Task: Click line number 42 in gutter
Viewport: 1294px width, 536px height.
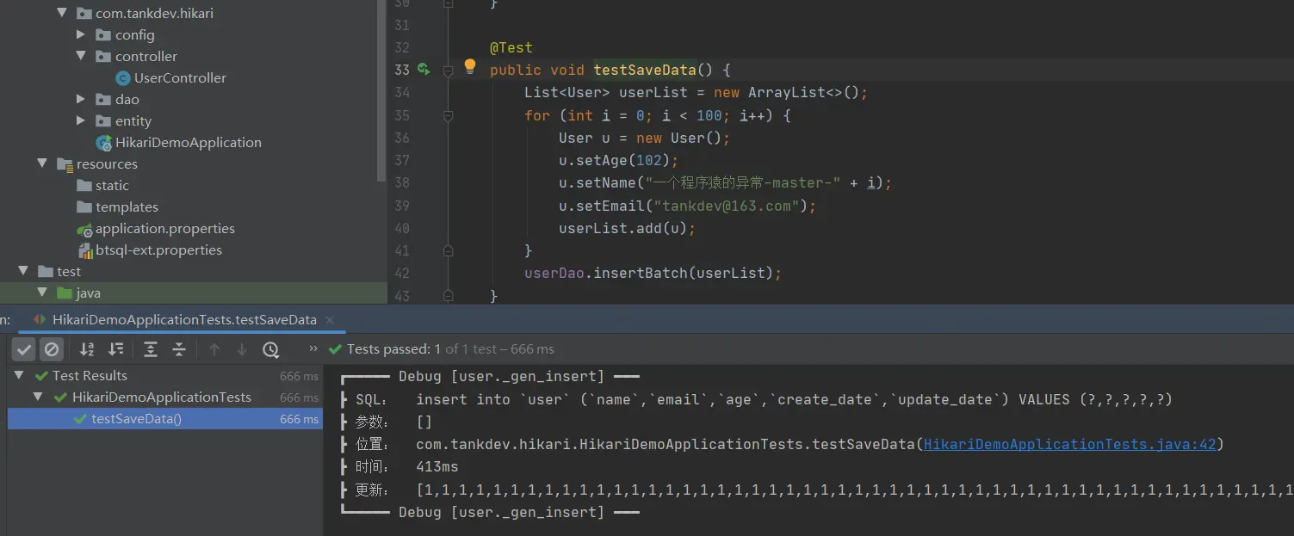Action: [x=402, y=273]
